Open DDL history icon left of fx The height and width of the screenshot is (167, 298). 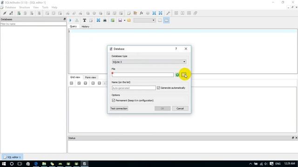[x=135, y=13]
